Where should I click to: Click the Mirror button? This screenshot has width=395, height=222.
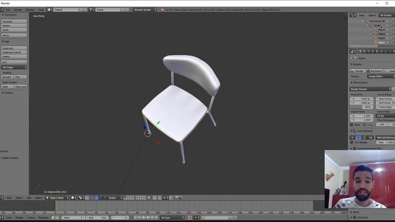pos(14,35)
